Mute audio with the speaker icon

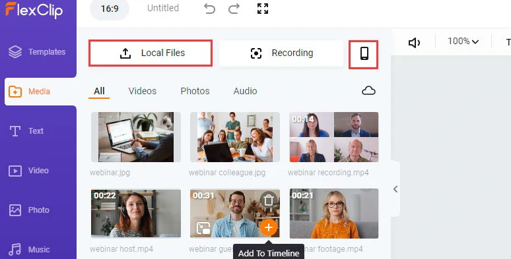tap(414, 43)
